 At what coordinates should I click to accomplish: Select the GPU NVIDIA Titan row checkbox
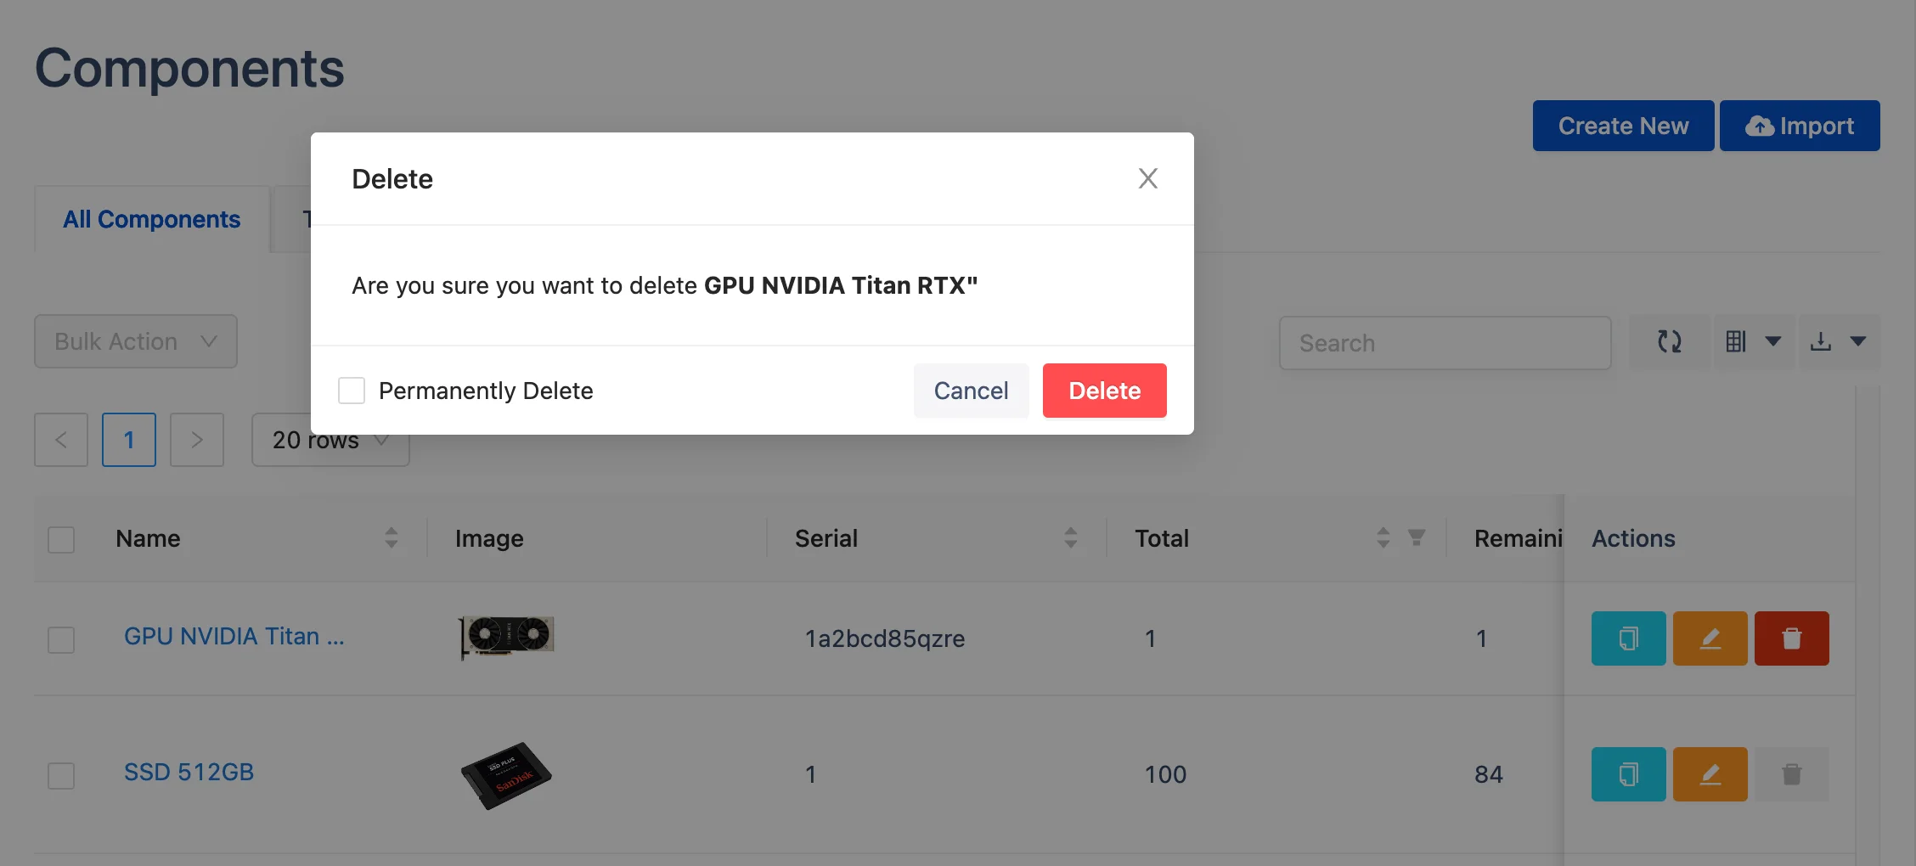(x=59, y=640)
